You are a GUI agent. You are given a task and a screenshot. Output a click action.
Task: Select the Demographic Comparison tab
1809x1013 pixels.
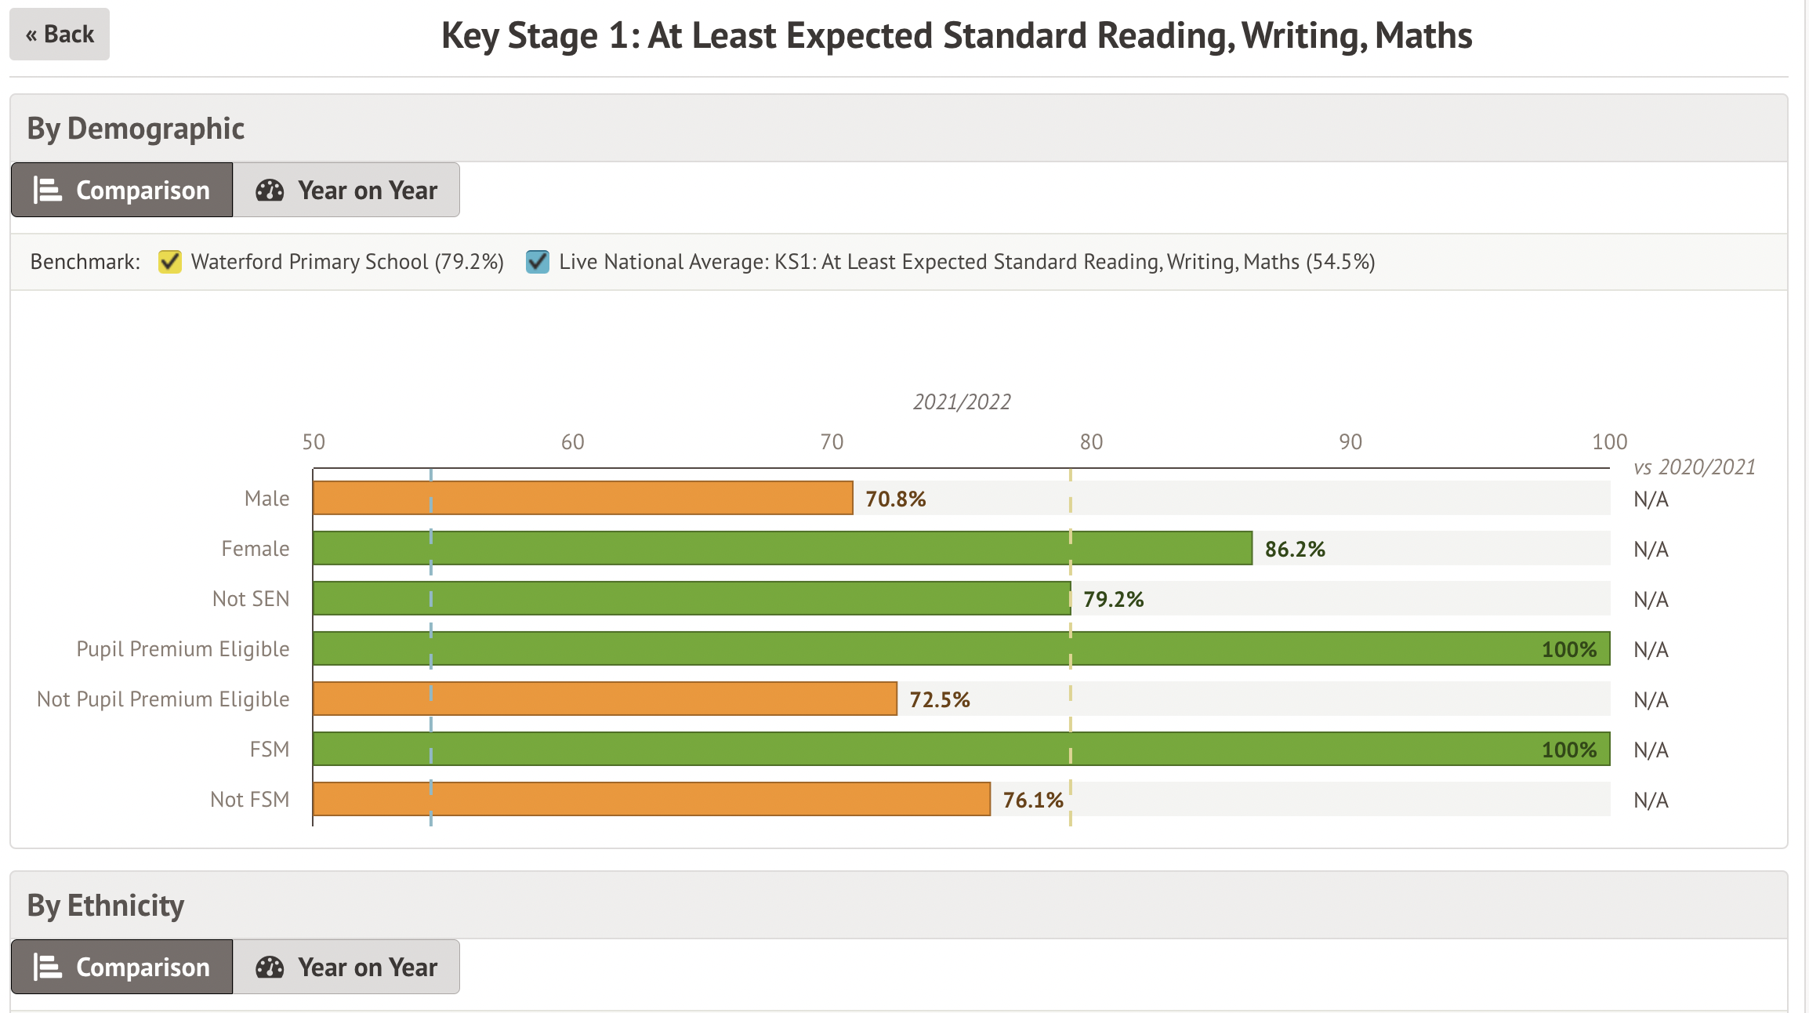122,190
